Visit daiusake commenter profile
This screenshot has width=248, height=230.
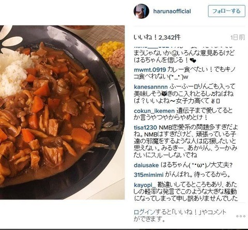tap(146, 165)
